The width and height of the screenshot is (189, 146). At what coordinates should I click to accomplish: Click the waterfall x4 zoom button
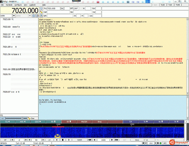(x=49, y=140)
